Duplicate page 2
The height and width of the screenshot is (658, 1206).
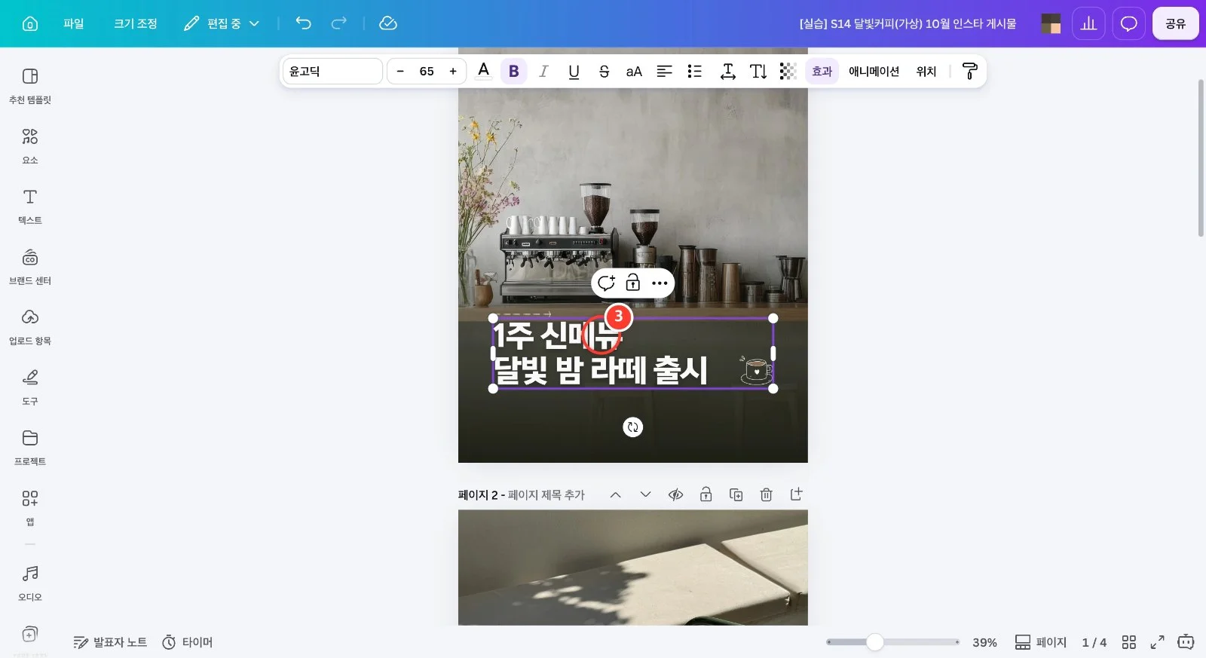[x=736, y=494]
